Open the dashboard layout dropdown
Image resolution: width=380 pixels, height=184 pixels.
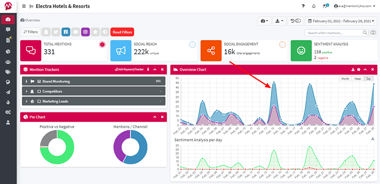[264, 21]
